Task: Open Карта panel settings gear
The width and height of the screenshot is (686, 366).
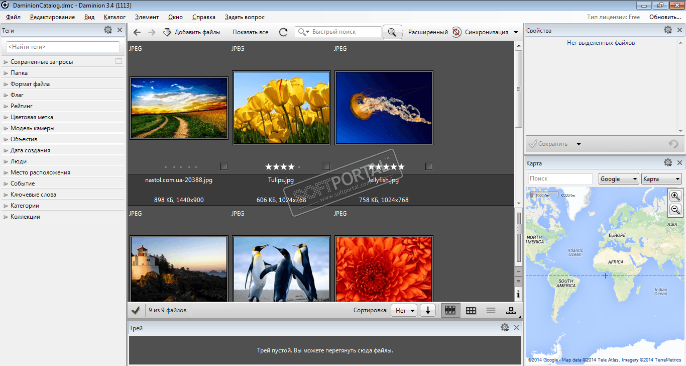Action: [668, 163]
